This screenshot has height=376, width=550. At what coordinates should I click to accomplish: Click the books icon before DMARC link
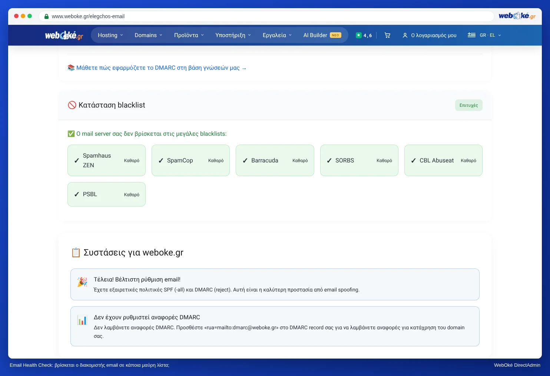click(x=71, y=68)
